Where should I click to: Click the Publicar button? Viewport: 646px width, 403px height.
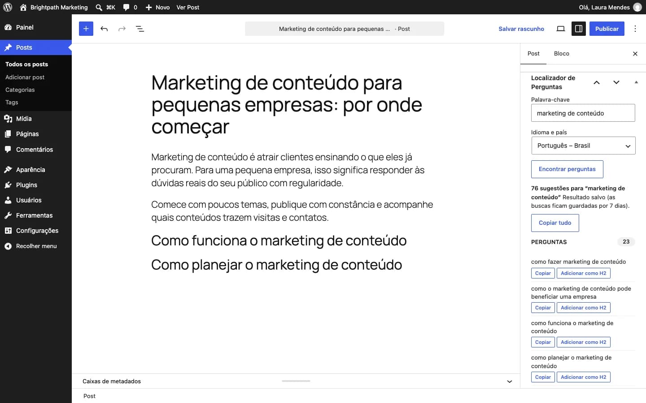pos(607,29)
